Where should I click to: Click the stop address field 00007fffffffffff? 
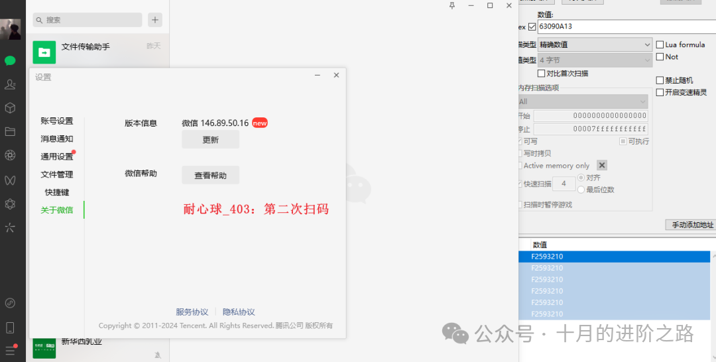tap(591, 129)
